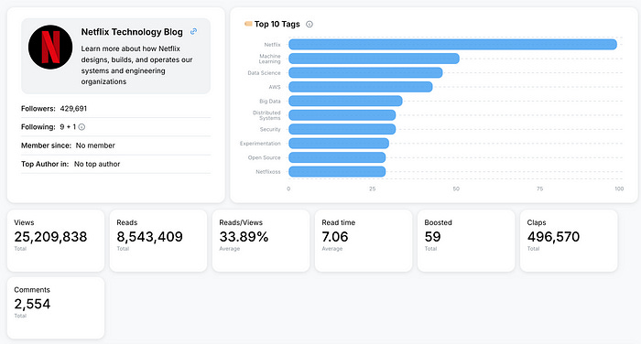
Task: Click the blog description text
Action: pos(137,65)
